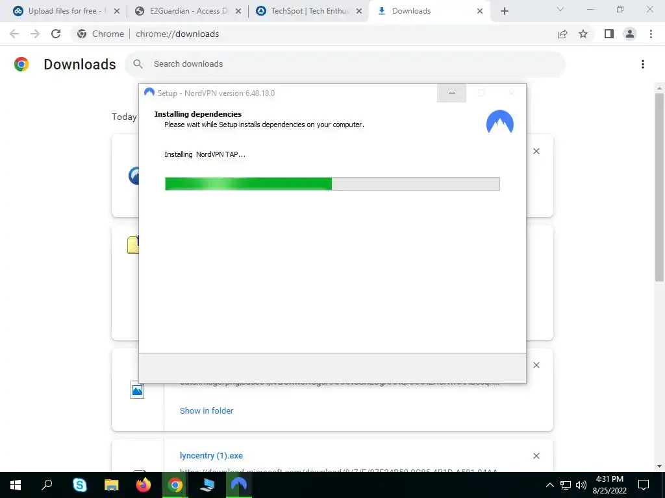This screenshot has height=498, width=665.
Task: Open the Downloads page more actions menu
Action: point(643,64)
